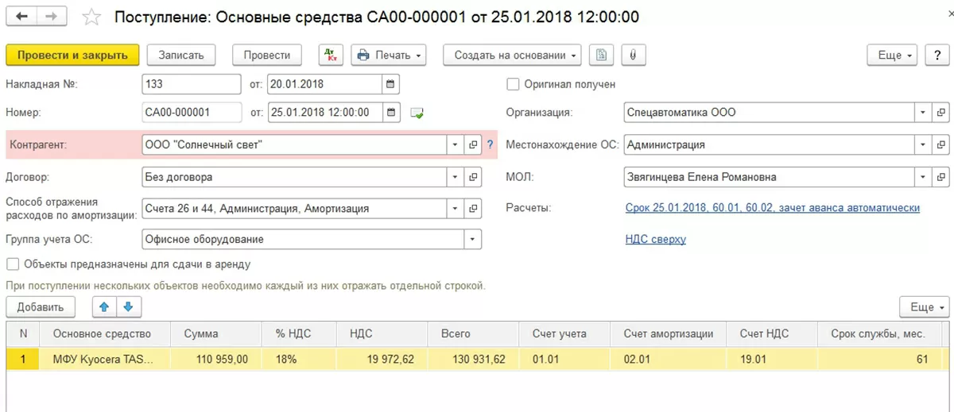Click the Счет НДС column header
954x412 pixels.
click(774, 334)
